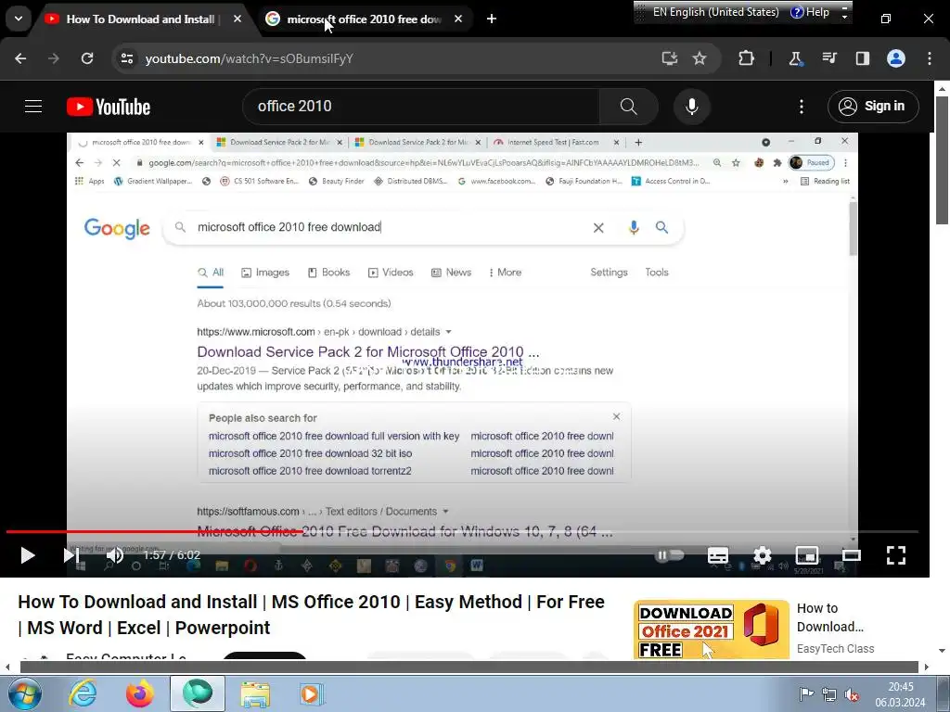Image resolution: width=950 pixels, height=712 pixels.
Task: Click the muted speaker tray icon
Action: point(852,695)
